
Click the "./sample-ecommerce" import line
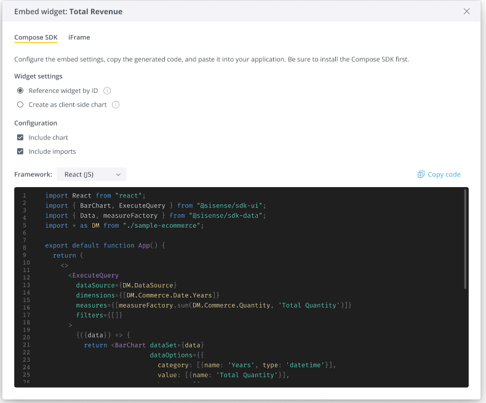coord(125,225)
